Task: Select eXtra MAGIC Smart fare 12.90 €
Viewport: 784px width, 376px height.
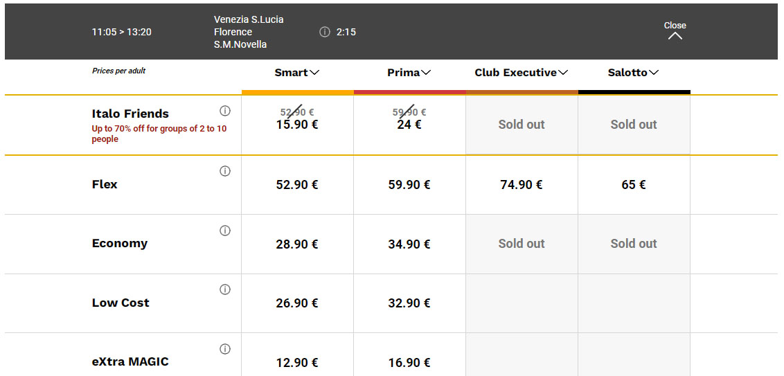Action: click(x=298, y=363)
